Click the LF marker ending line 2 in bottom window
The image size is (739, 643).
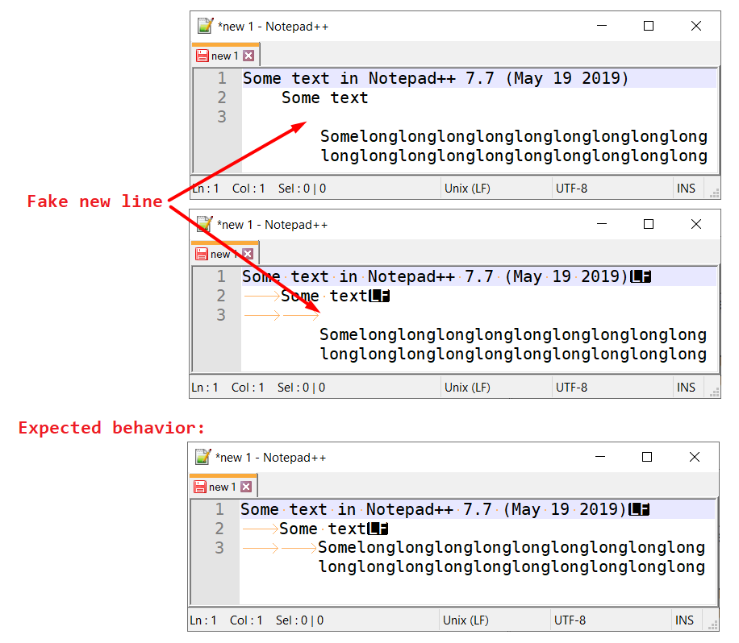click(x=378, y=529)
